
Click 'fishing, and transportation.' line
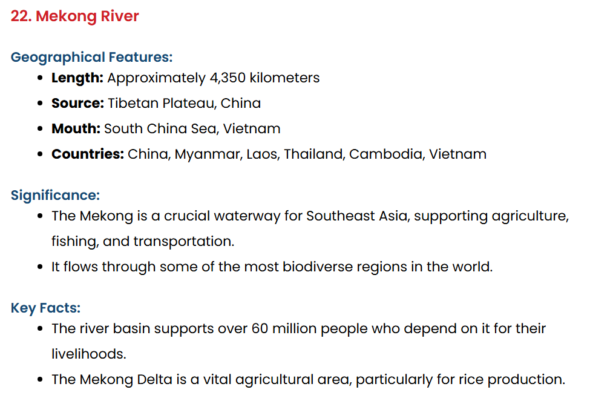click(x=143, y=241)
